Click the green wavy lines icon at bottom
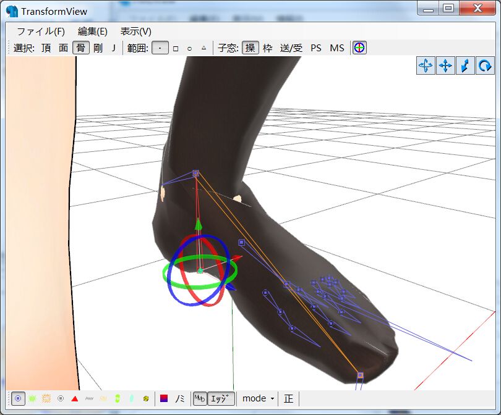This screenshot has width=501, height=415. click(x=32, y=399)
